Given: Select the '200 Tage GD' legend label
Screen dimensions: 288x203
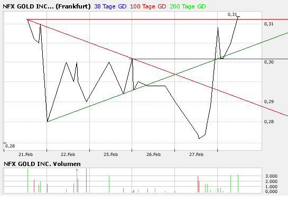Looking at the screenshot, I should click(x=188, y=6).
